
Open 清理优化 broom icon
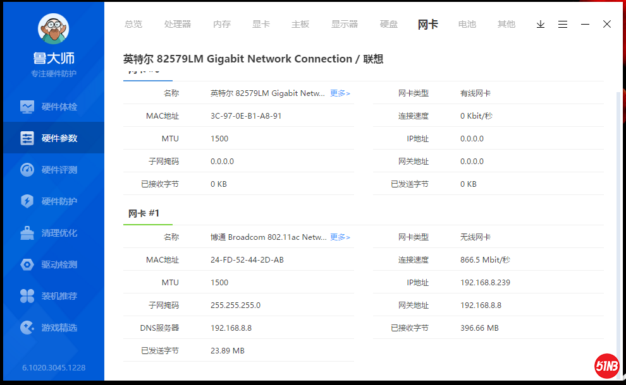27,233
